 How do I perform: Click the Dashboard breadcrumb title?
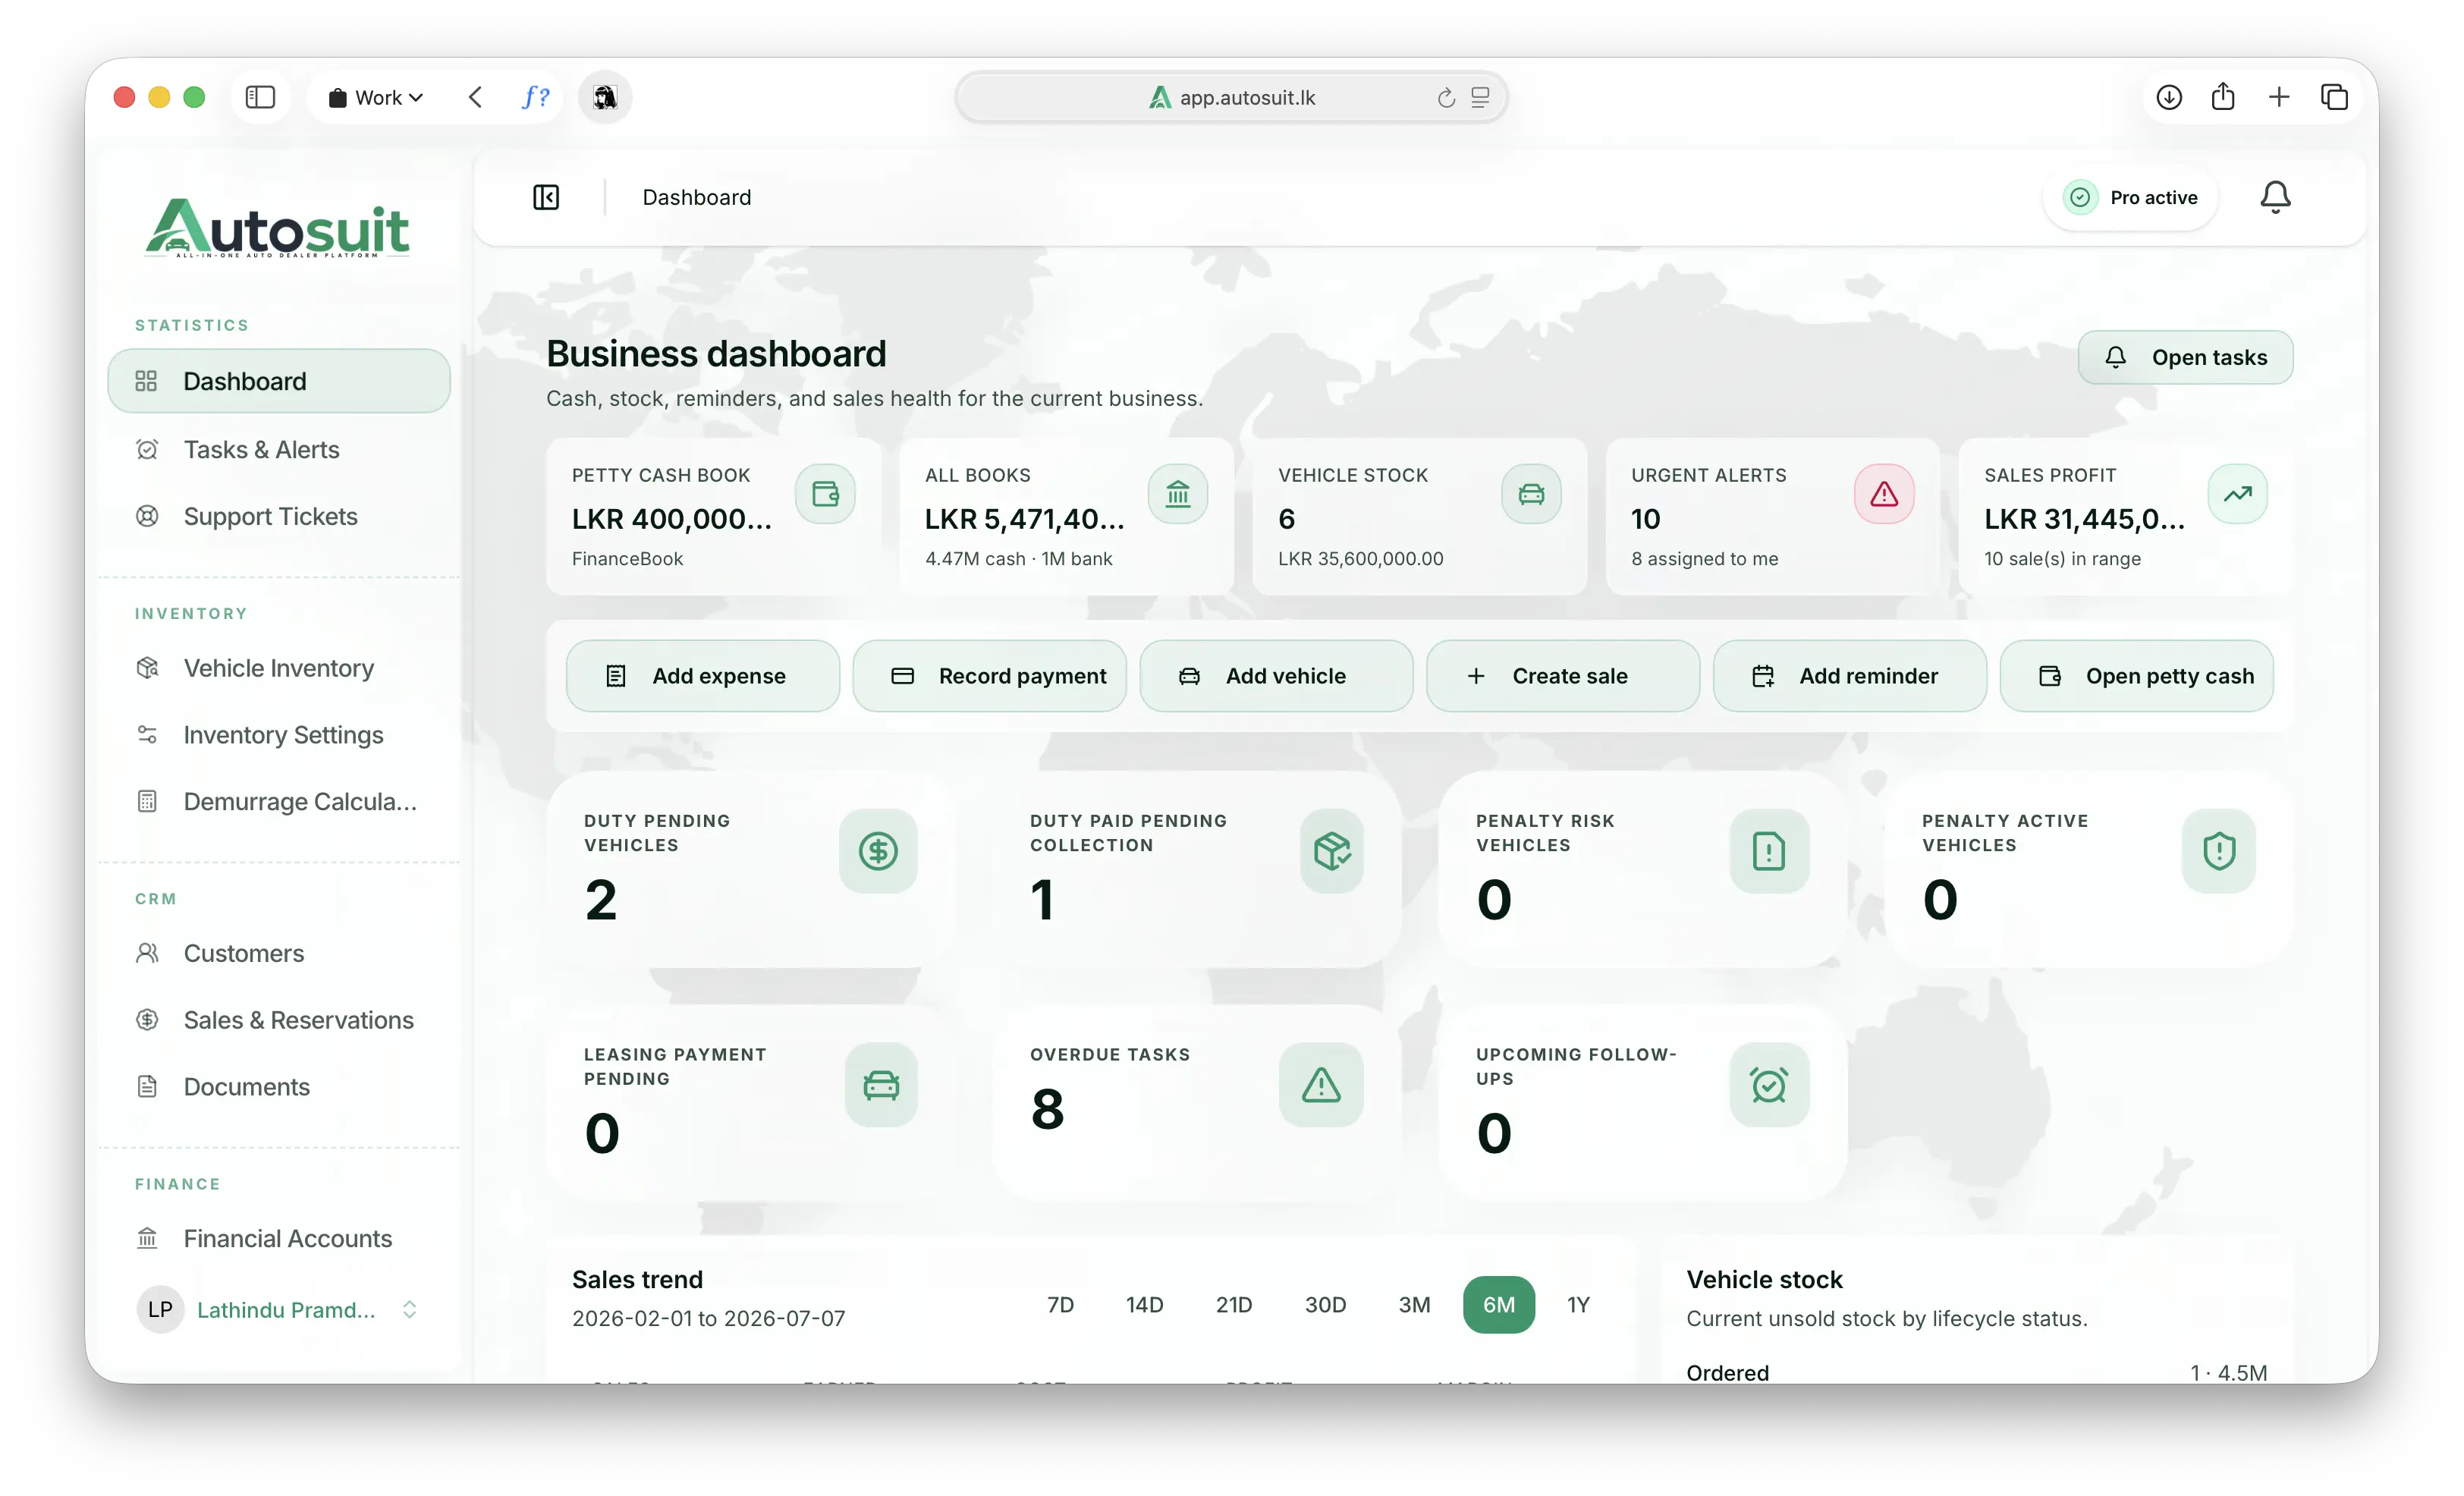(x=696, y=197)
